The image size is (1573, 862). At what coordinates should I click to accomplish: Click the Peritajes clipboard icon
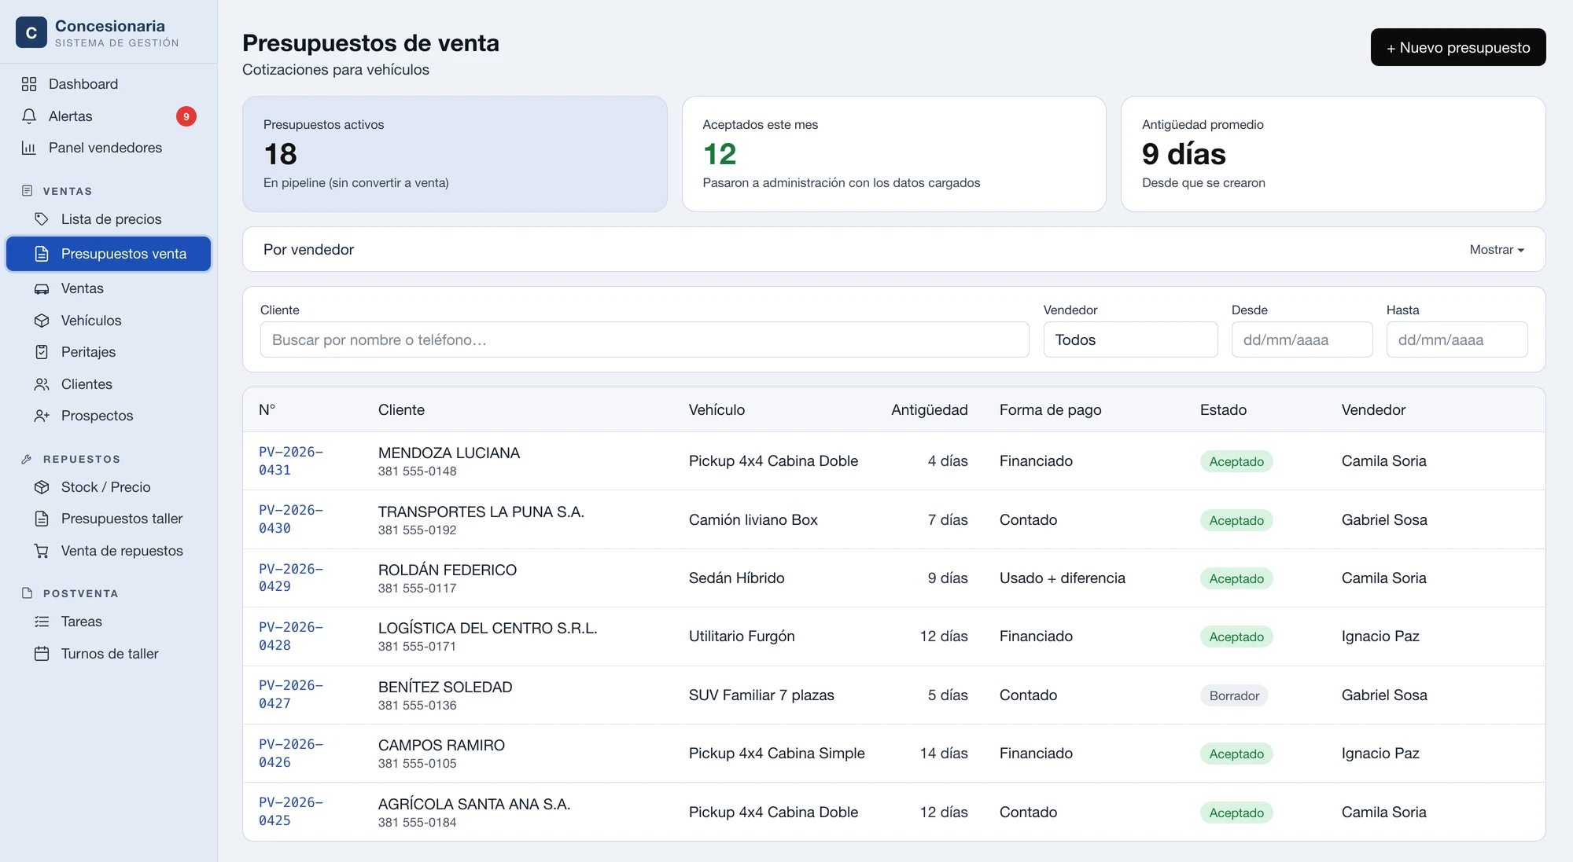click(42, 352)
